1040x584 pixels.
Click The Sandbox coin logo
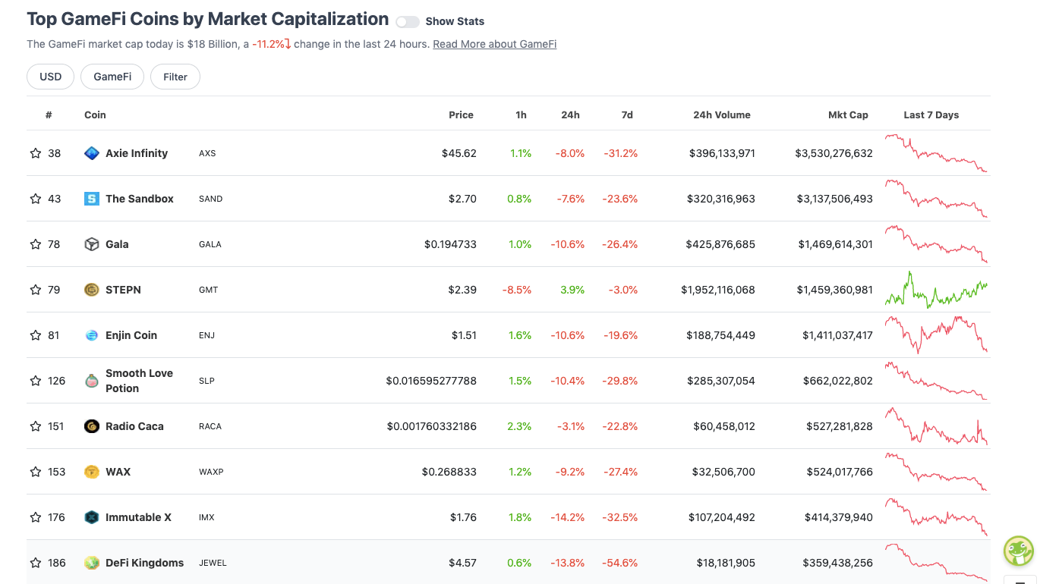coord(92,199)
